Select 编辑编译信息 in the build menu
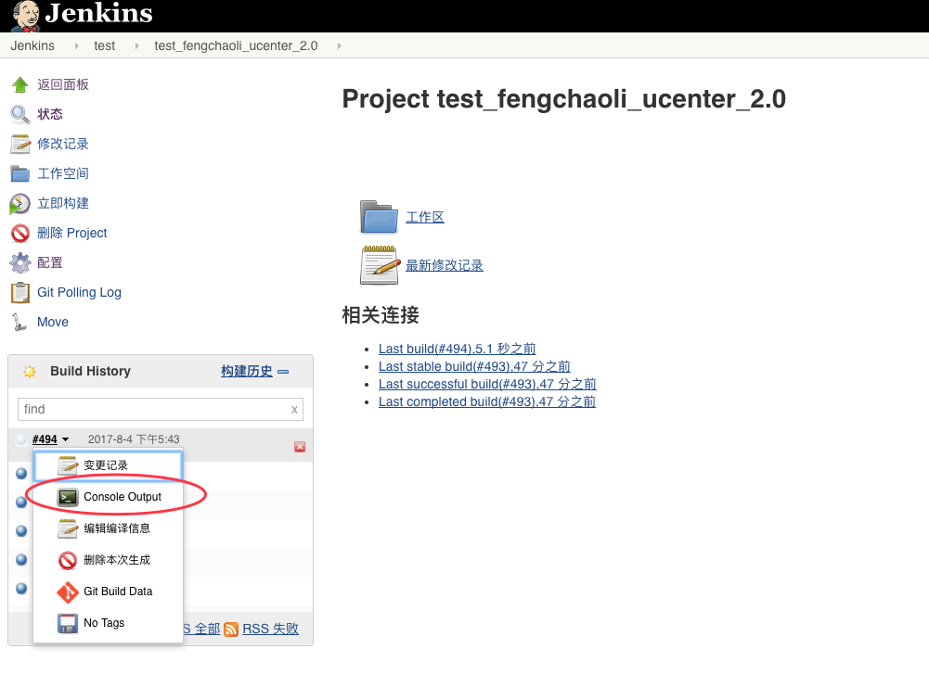This screenshot has height=687, width=929. click(x=108, y=528)
